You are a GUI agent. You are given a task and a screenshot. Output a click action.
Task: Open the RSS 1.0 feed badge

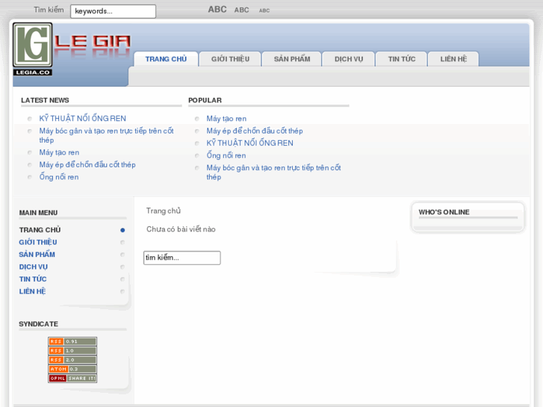72,350
